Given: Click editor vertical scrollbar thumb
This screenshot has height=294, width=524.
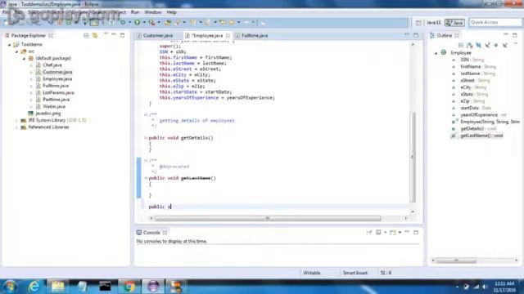Looking at the screenshot, I should click(413, 157).
